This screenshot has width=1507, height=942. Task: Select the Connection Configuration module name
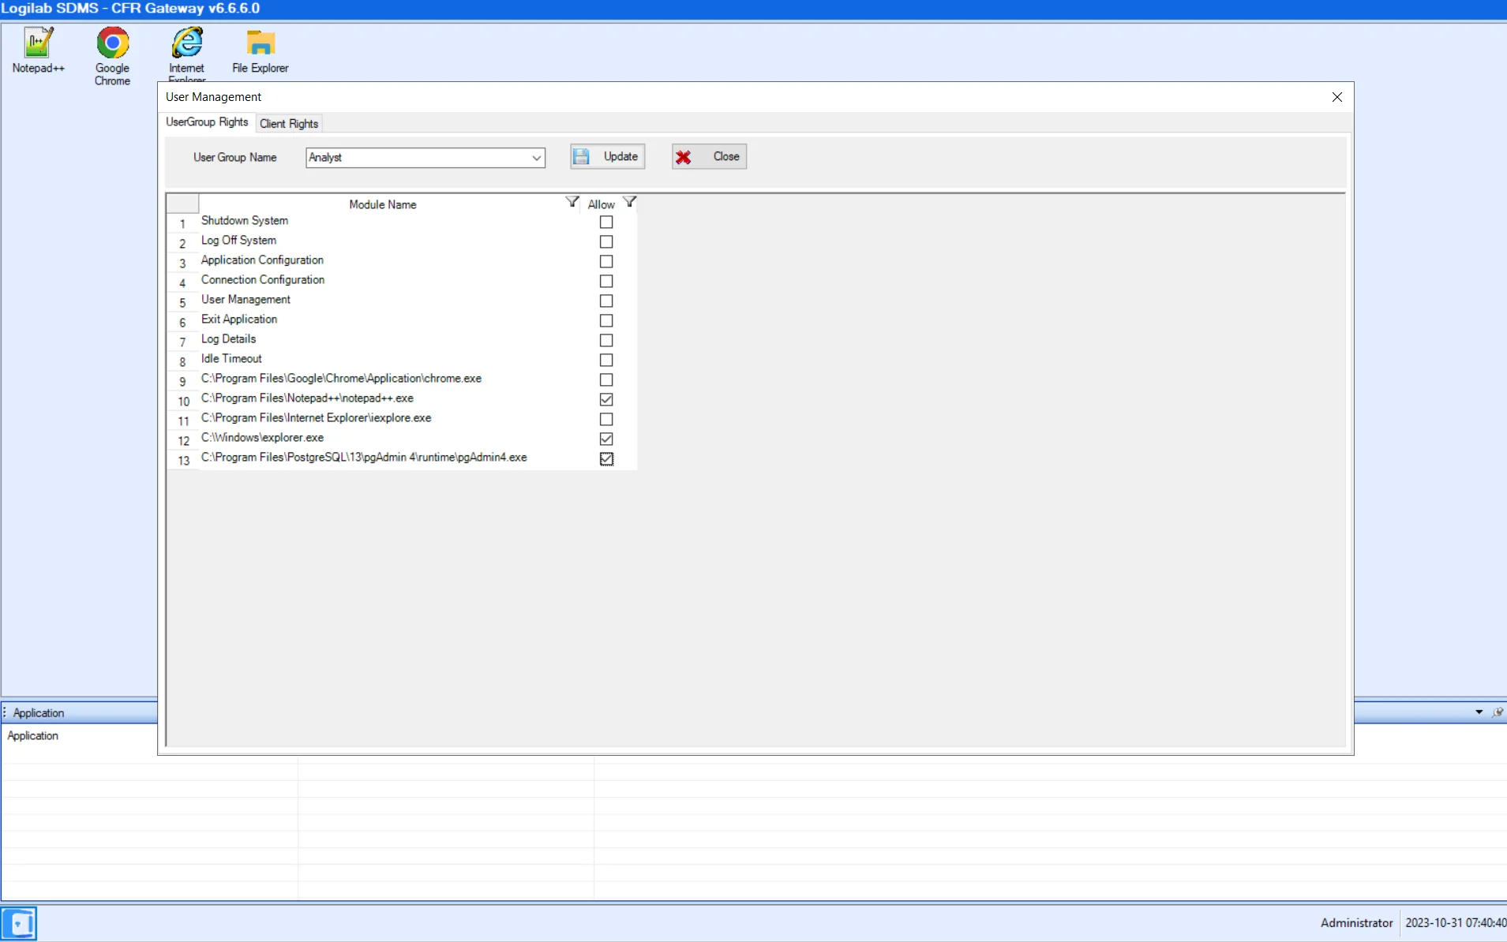click(x=263, y=279)
